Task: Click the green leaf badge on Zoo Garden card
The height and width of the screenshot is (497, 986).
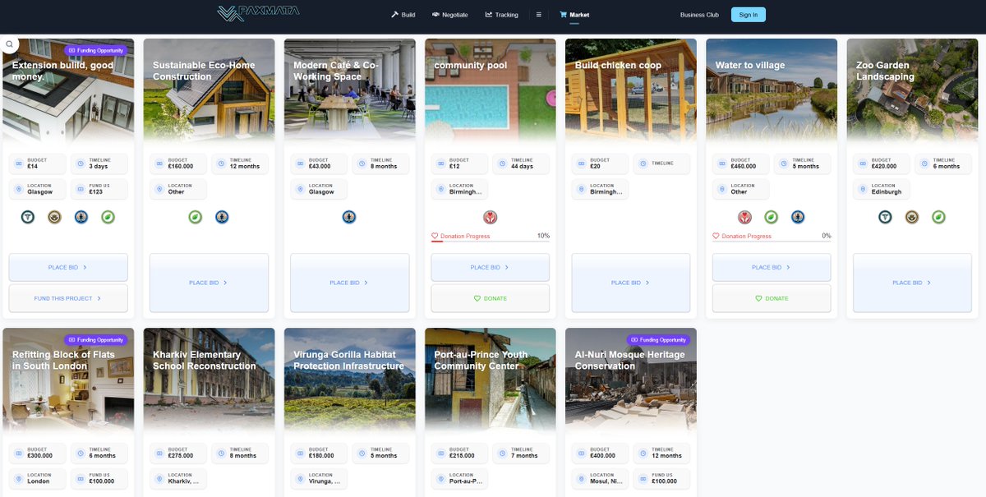Action: coord(938,217)
